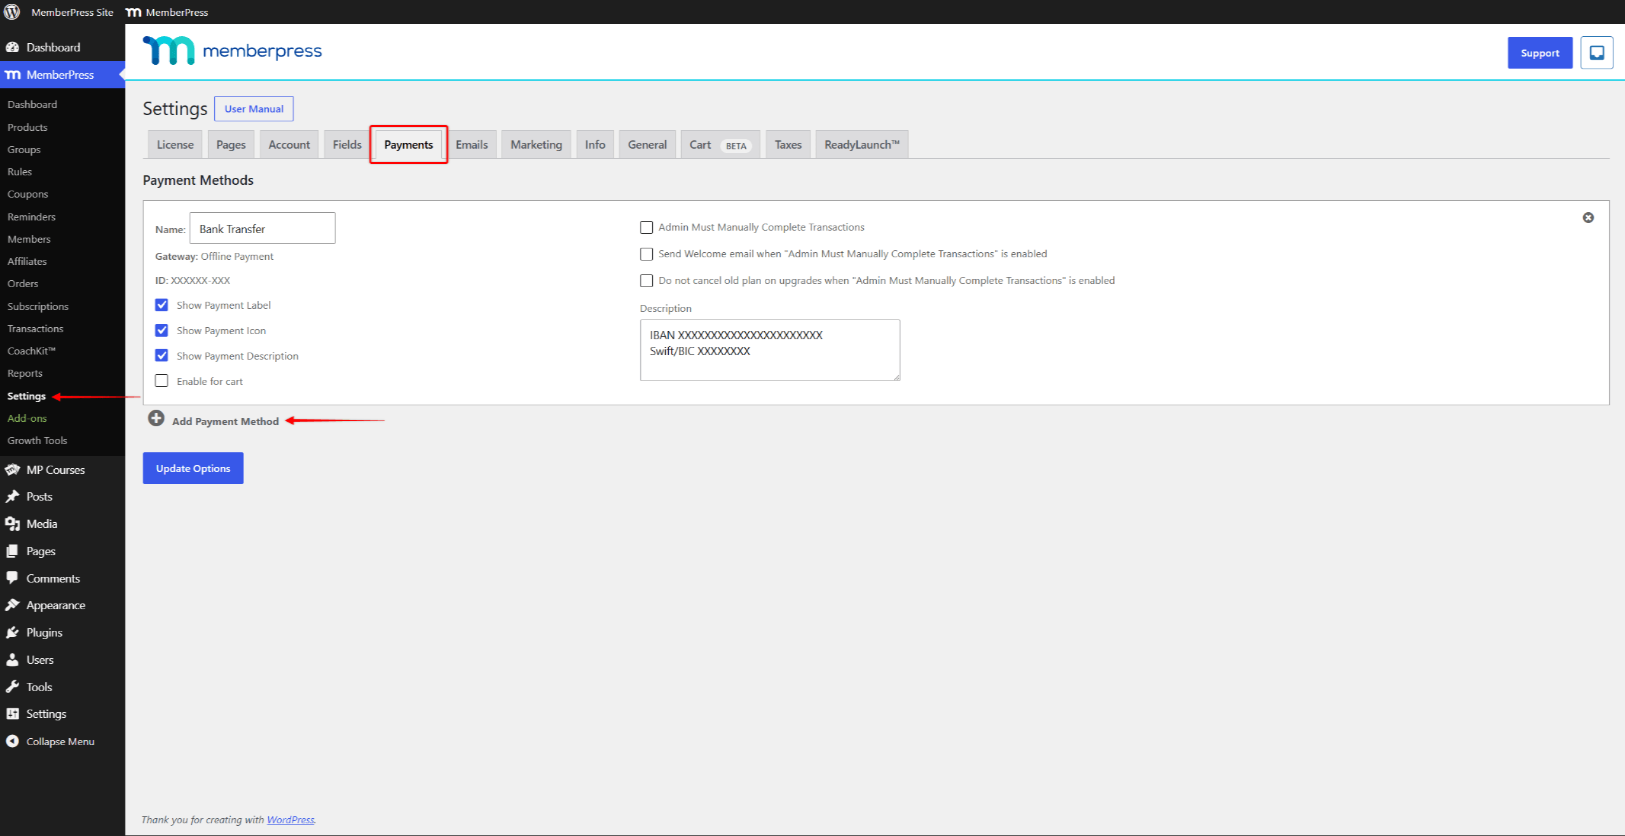1625x836 pixels.
Task: Click the Comments speech bubble icon
Action: coord(12,578)
